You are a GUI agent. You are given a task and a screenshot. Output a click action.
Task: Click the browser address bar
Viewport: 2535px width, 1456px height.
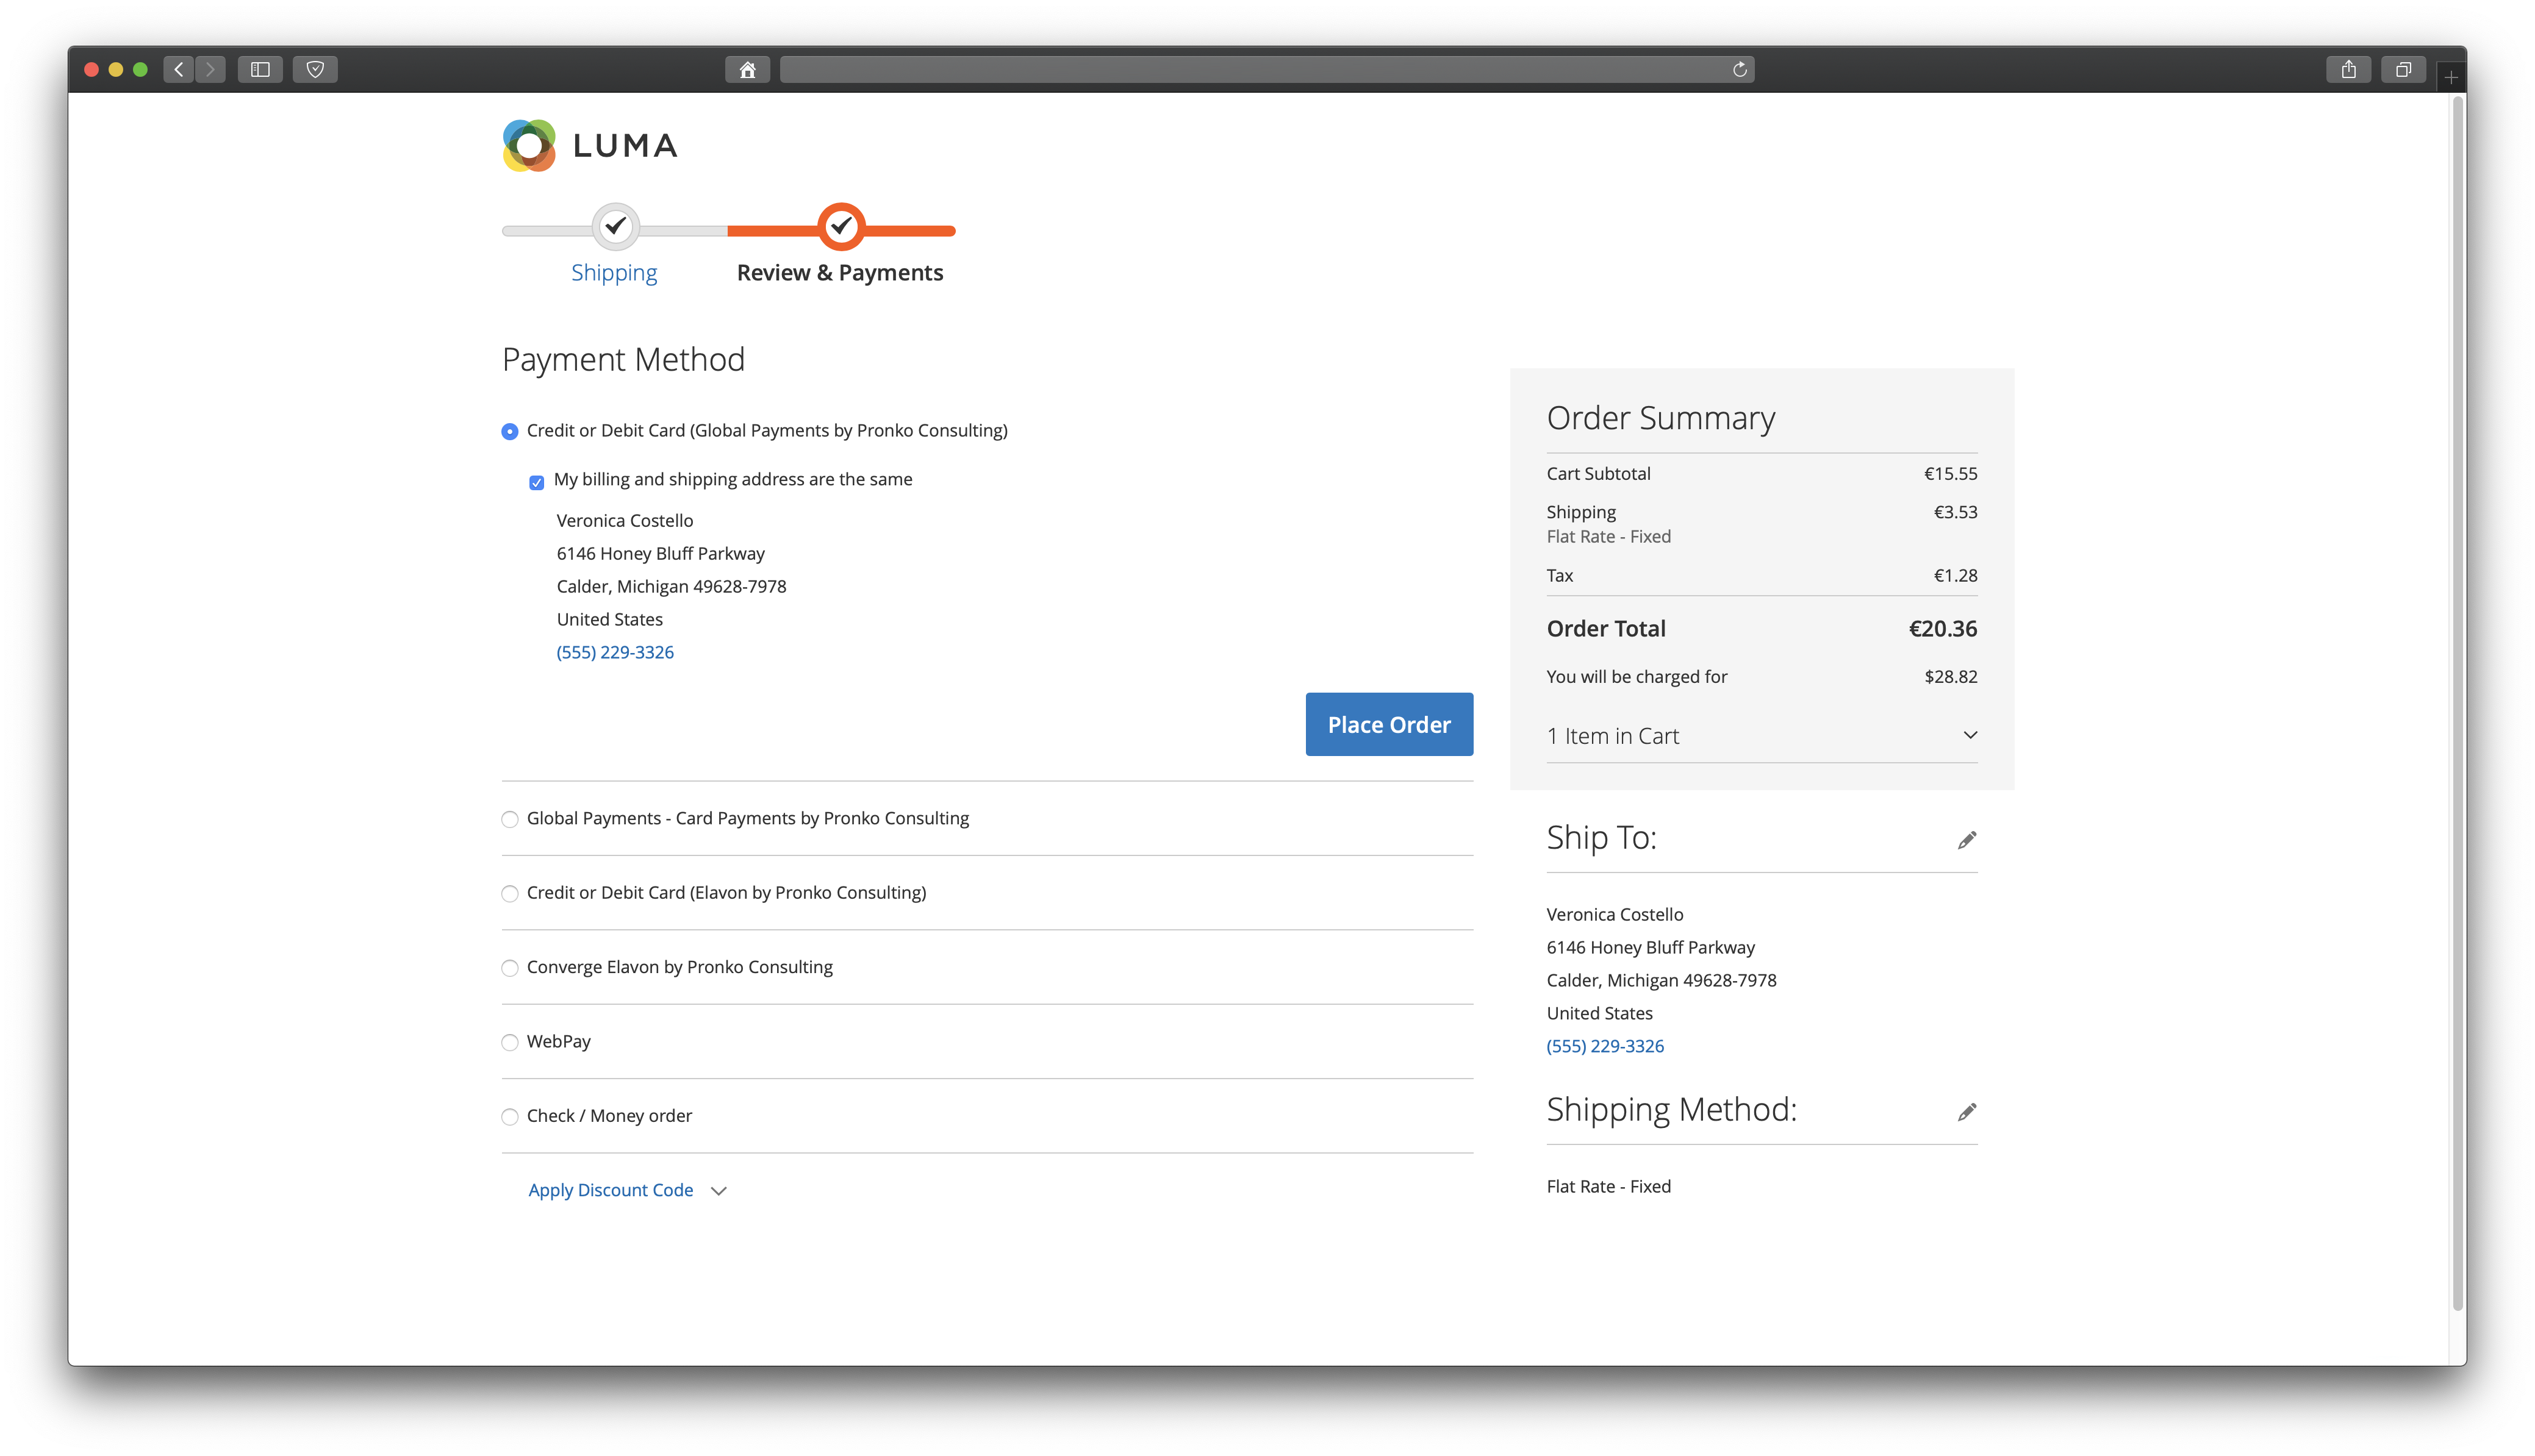[x=1250, y=70]
